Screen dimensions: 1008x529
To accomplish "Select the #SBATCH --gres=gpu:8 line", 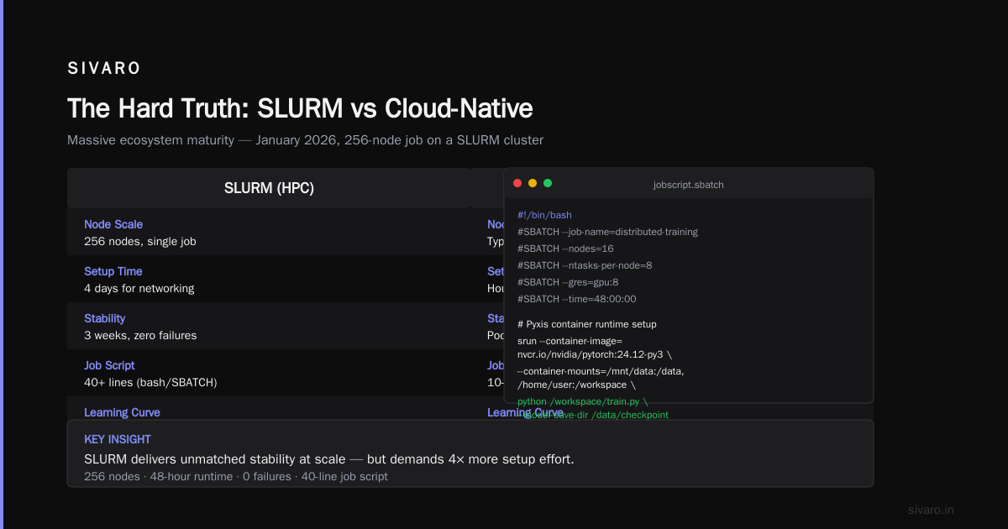I will point(568,282).
